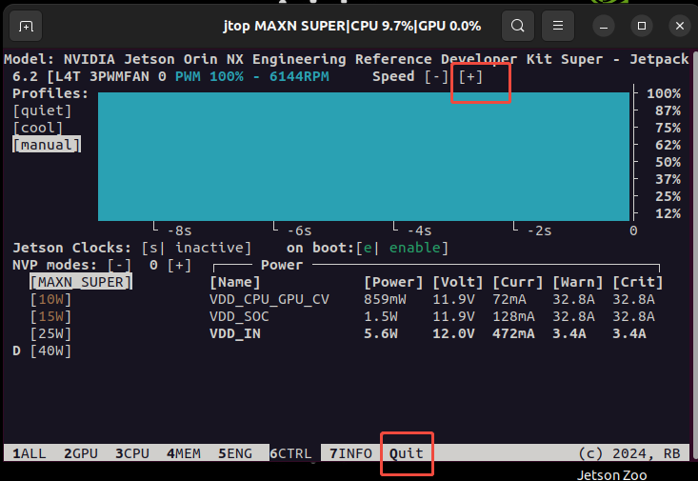
Task: Open the 7INFO tab
Action: (x=350, y=453)
